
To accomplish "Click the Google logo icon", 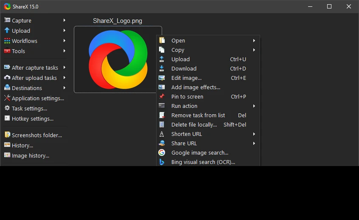I will coord(162,152).
